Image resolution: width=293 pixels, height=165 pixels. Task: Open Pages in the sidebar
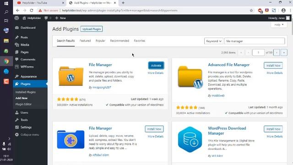point(24,52)
